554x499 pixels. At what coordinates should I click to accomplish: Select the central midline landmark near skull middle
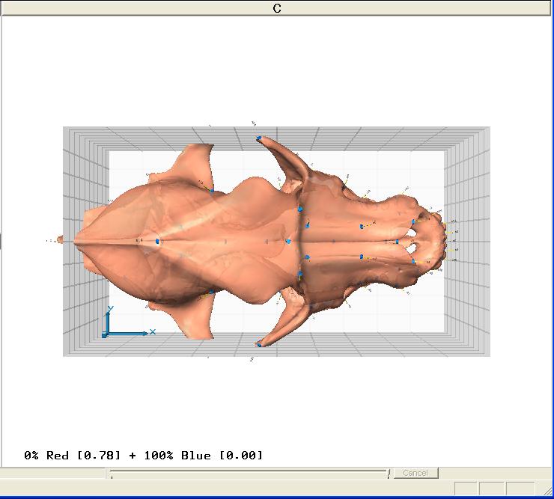[287, 241]
